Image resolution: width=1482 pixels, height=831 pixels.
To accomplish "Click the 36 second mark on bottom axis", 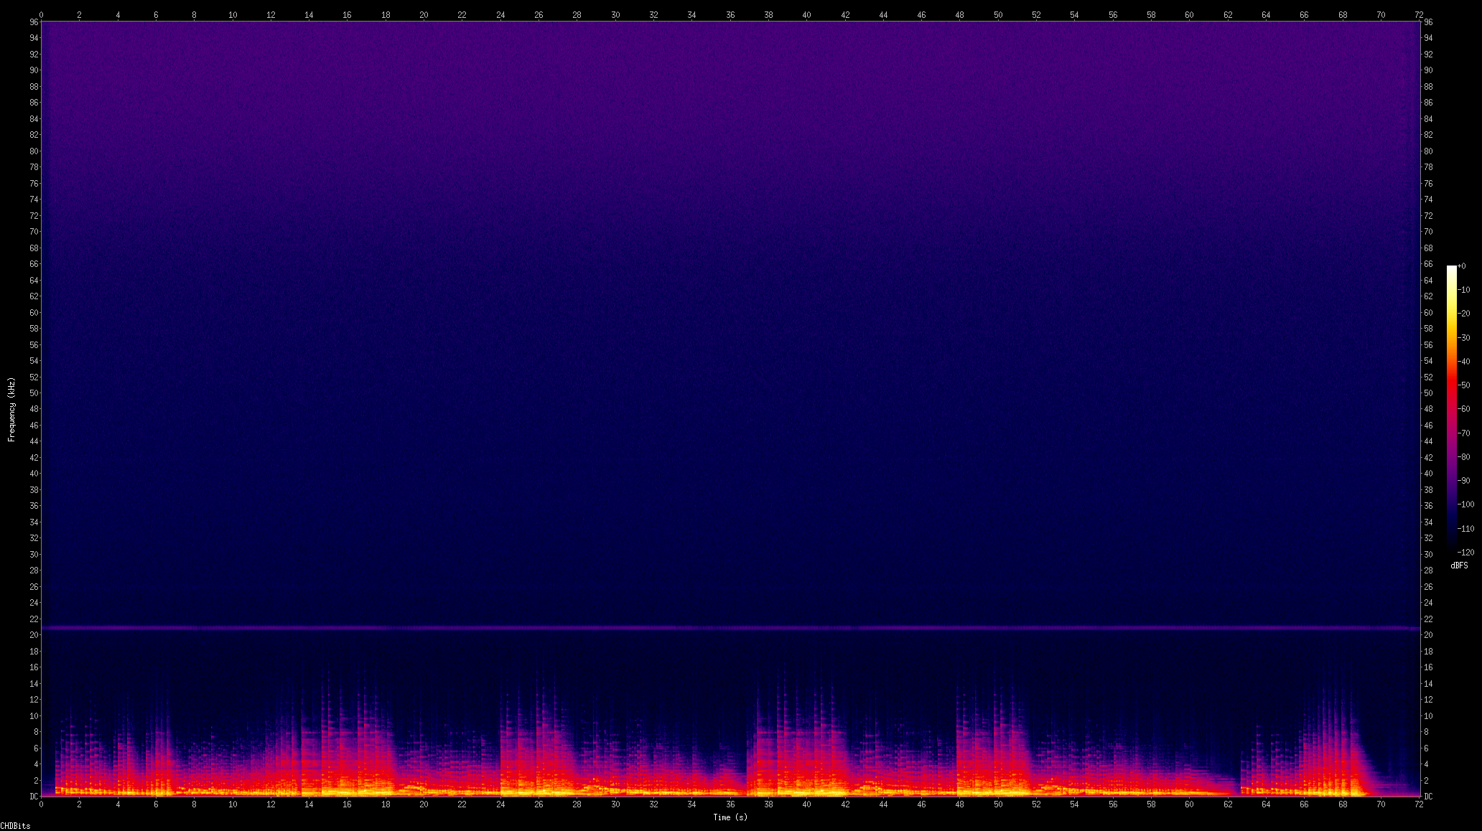I will pos(730,804).
